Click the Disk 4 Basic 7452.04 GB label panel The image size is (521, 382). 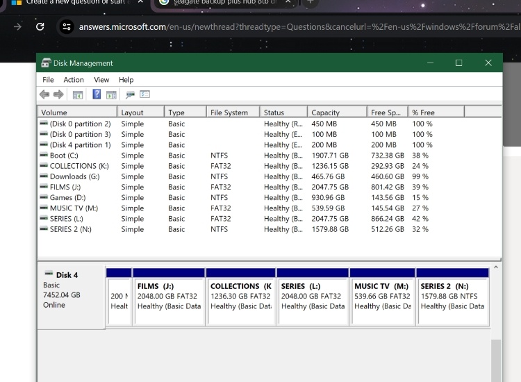tap(72, 297)
